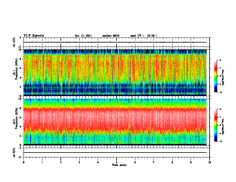Click the '10' tick on the Time axis
Image resolution: width=236 pixels, height=182 pixels.
[209, 162]
